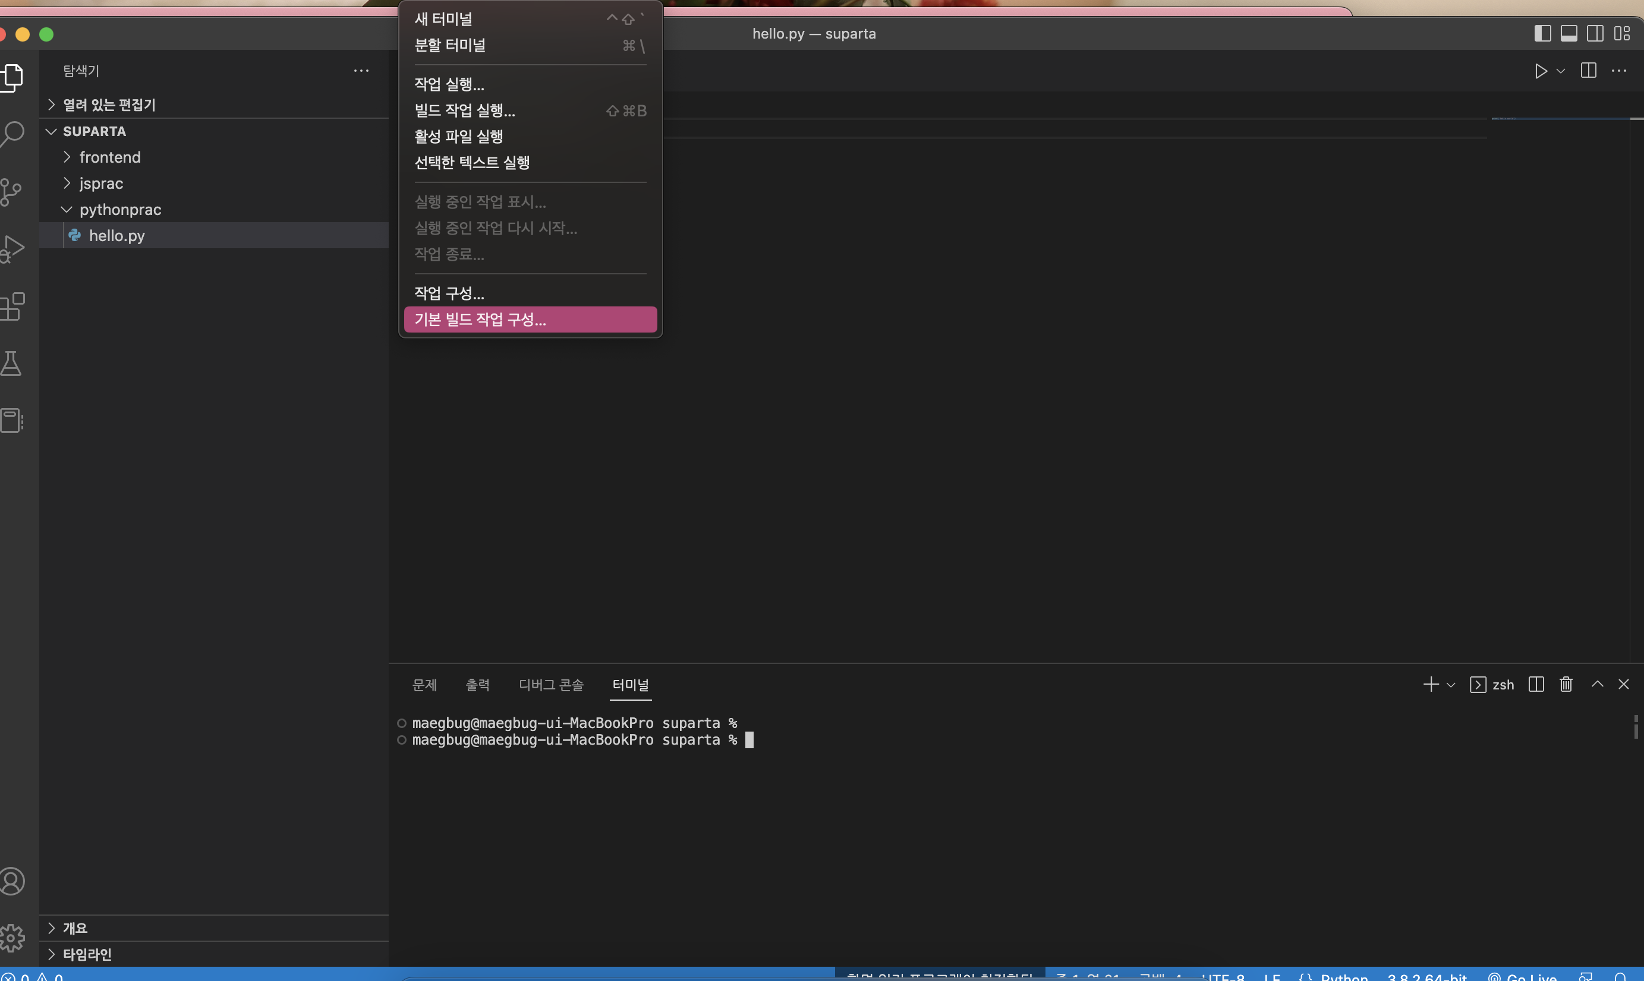Open the Run and Debug view

(x=11, y=249)
